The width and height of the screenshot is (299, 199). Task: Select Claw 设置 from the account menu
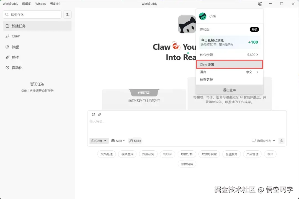[229, 64]
